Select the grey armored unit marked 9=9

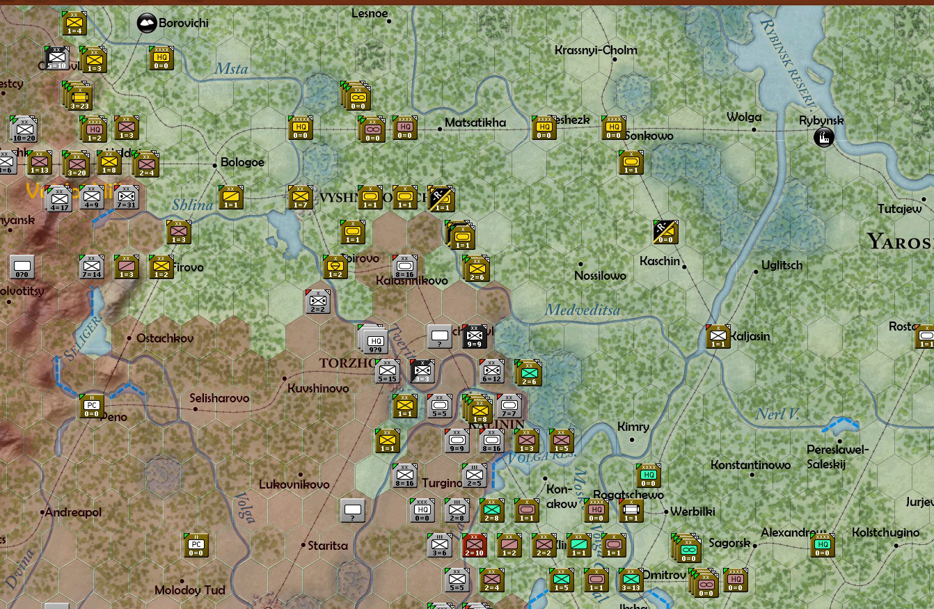coord(457,441)
